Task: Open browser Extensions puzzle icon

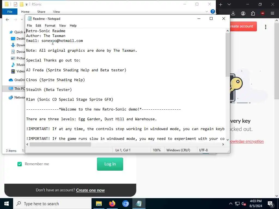Action: 253,13
